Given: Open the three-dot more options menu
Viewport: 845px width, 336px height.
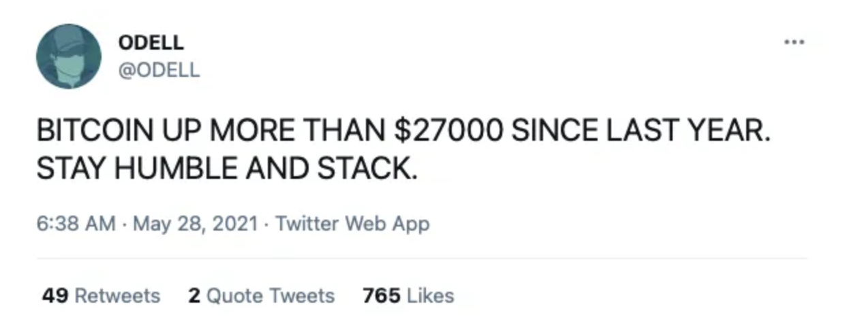Looking at the screenshot, I should pos(794,42).
